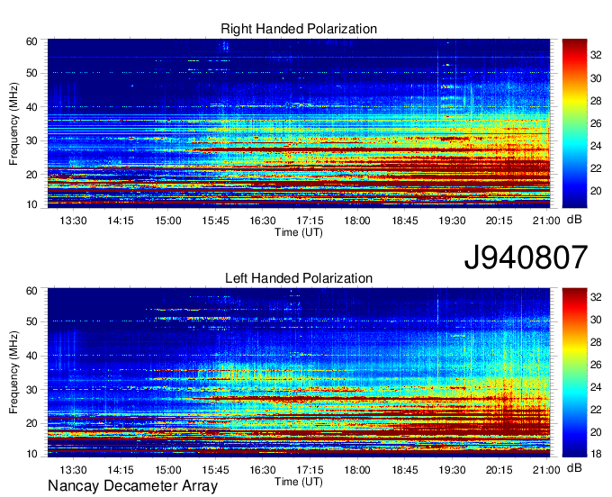Click 10 MHz tick on Left Handed frequency axis
Screen dimensions: 612x497
(x=31, y=454)
